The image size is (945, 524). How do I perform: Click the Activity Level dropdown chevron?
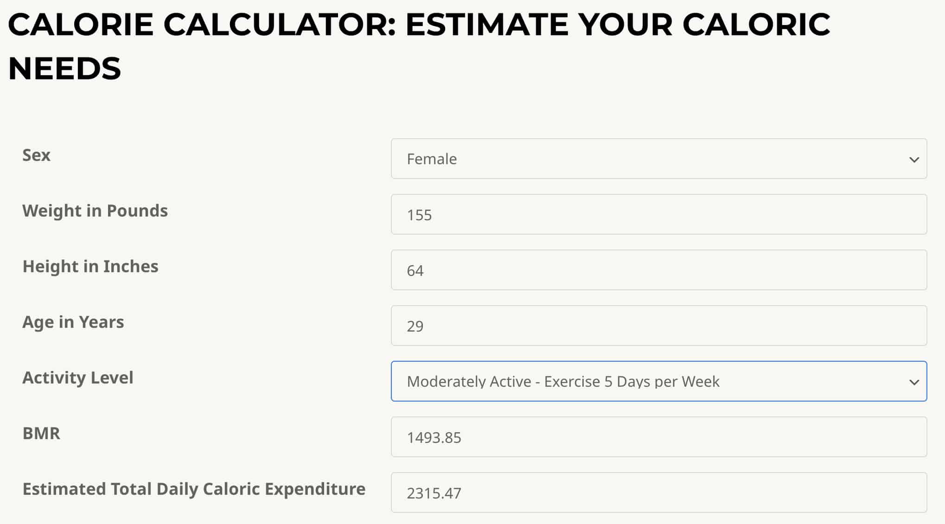[x=914, y=382]
